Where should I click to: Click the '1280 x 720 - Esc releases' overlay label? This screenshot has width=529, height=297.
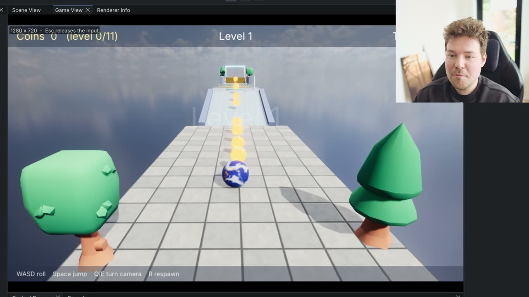click(55, 31)
